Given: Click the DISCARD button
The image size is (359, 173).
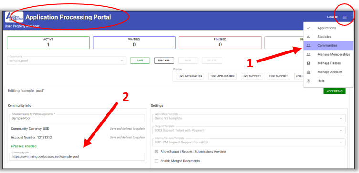Looking at the screenshot, I should 164,61.
